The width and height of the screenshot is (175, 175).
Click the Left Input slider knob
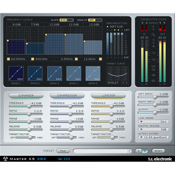tap(155, 97)
